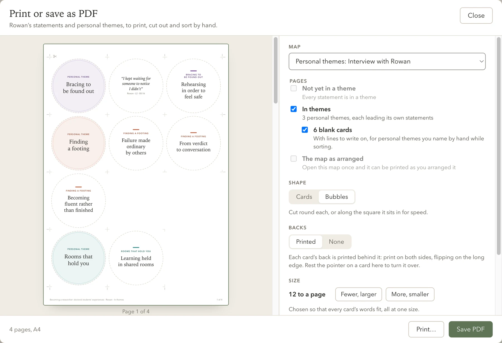Click the scissors cut-mark icon on preview
The height and width of the screenshot is (343, 502).
click(55, 57)
